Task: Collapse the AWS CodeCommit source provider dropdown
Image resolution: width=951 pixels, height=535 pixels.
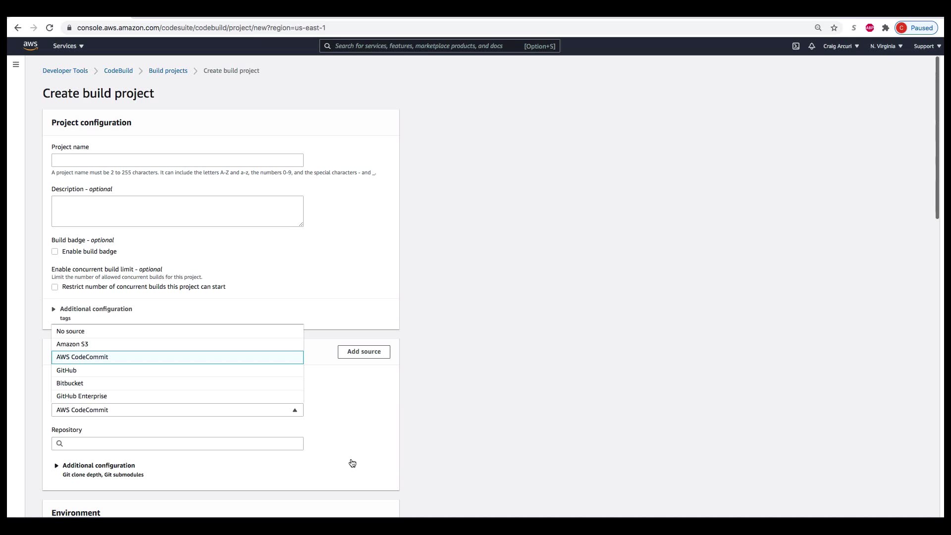Action: click(x=294, y=410)
